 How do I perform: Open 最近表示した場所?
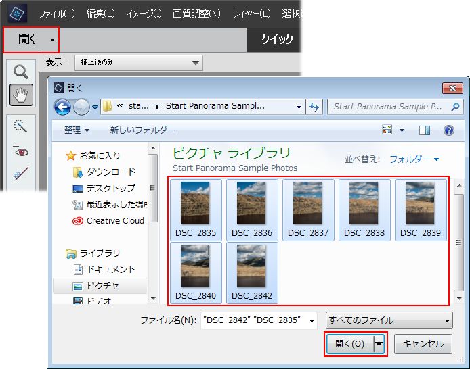pyautogui.click(x=110, y=205)
